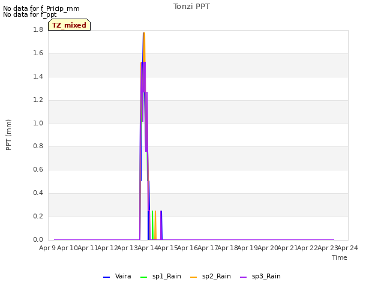Toggle the sp3_Rain legend entry

click(x=260, y=277)
